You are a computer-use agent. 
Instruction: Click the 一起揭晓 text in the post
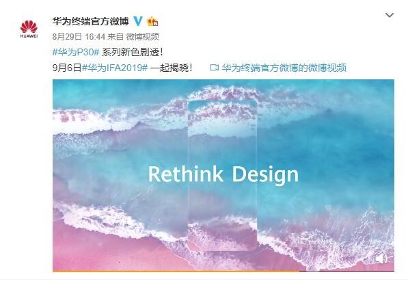tap(172, 68)
